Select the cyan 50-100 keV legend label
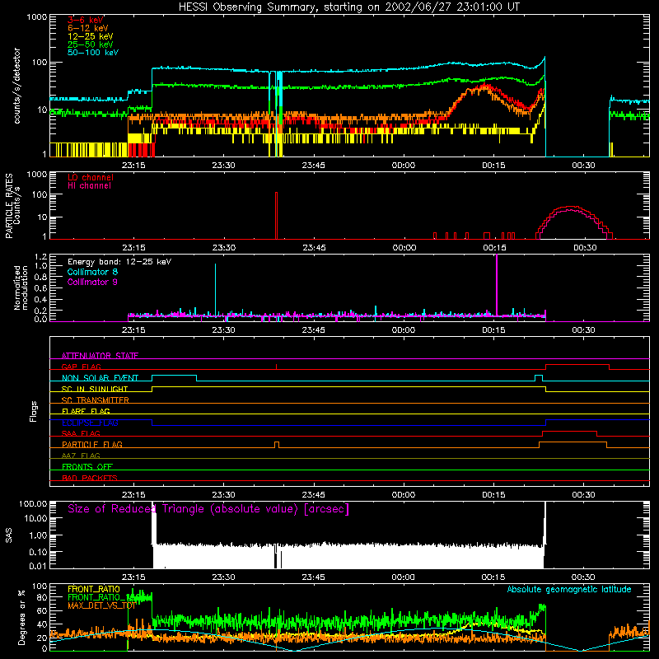 pyautogui.click(x=93, y=53)
